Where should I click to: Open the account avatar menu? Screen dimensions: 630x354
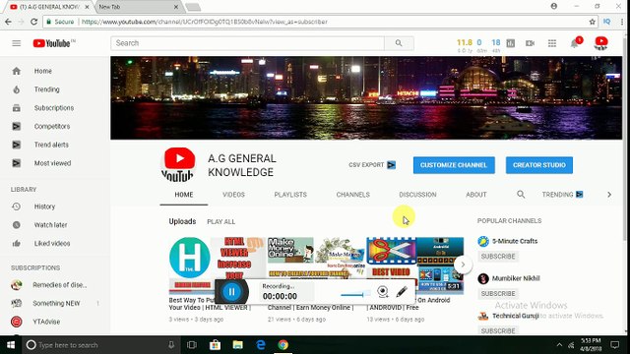(601, 43)
